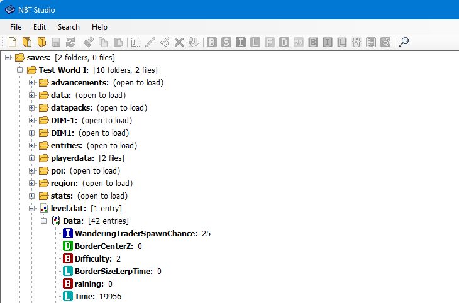Click the Refresh toolbar icon
The height and width of the screenshot is (303, 459).
coord(70,42)
